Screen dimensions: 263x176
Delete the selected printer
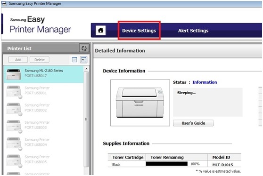(x=40, y=60)
